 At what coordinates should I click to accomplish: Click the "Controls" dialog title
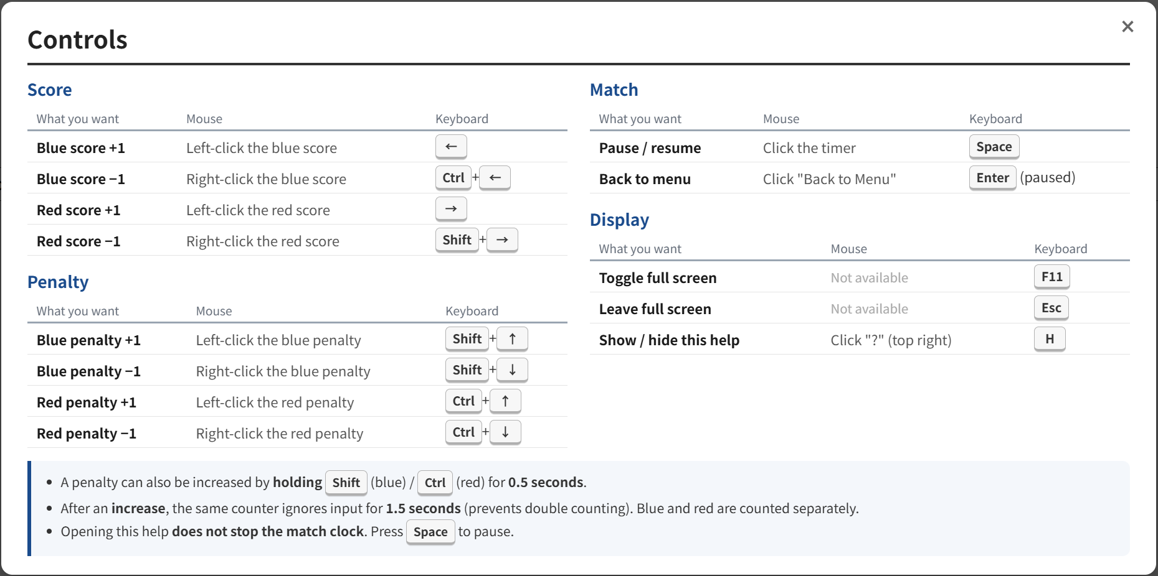click(78, 40)
